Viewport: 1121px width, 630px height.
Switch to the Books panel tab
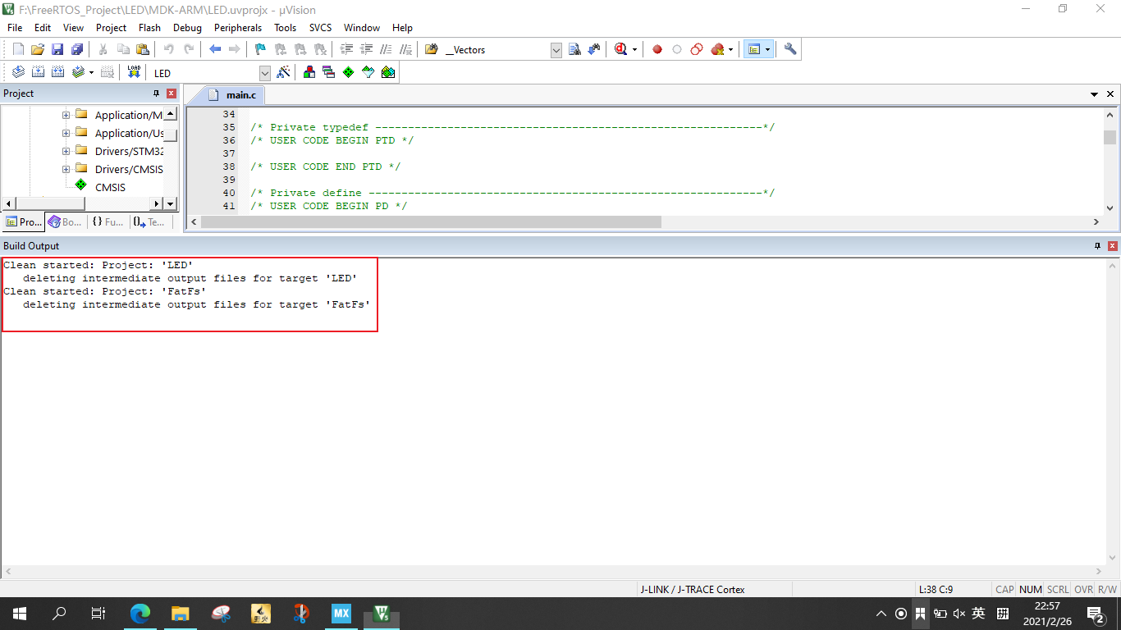point(65,221)
